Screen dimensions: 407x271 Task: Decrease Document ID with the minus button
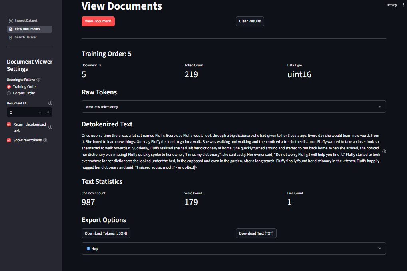click(x=40, y=112)
